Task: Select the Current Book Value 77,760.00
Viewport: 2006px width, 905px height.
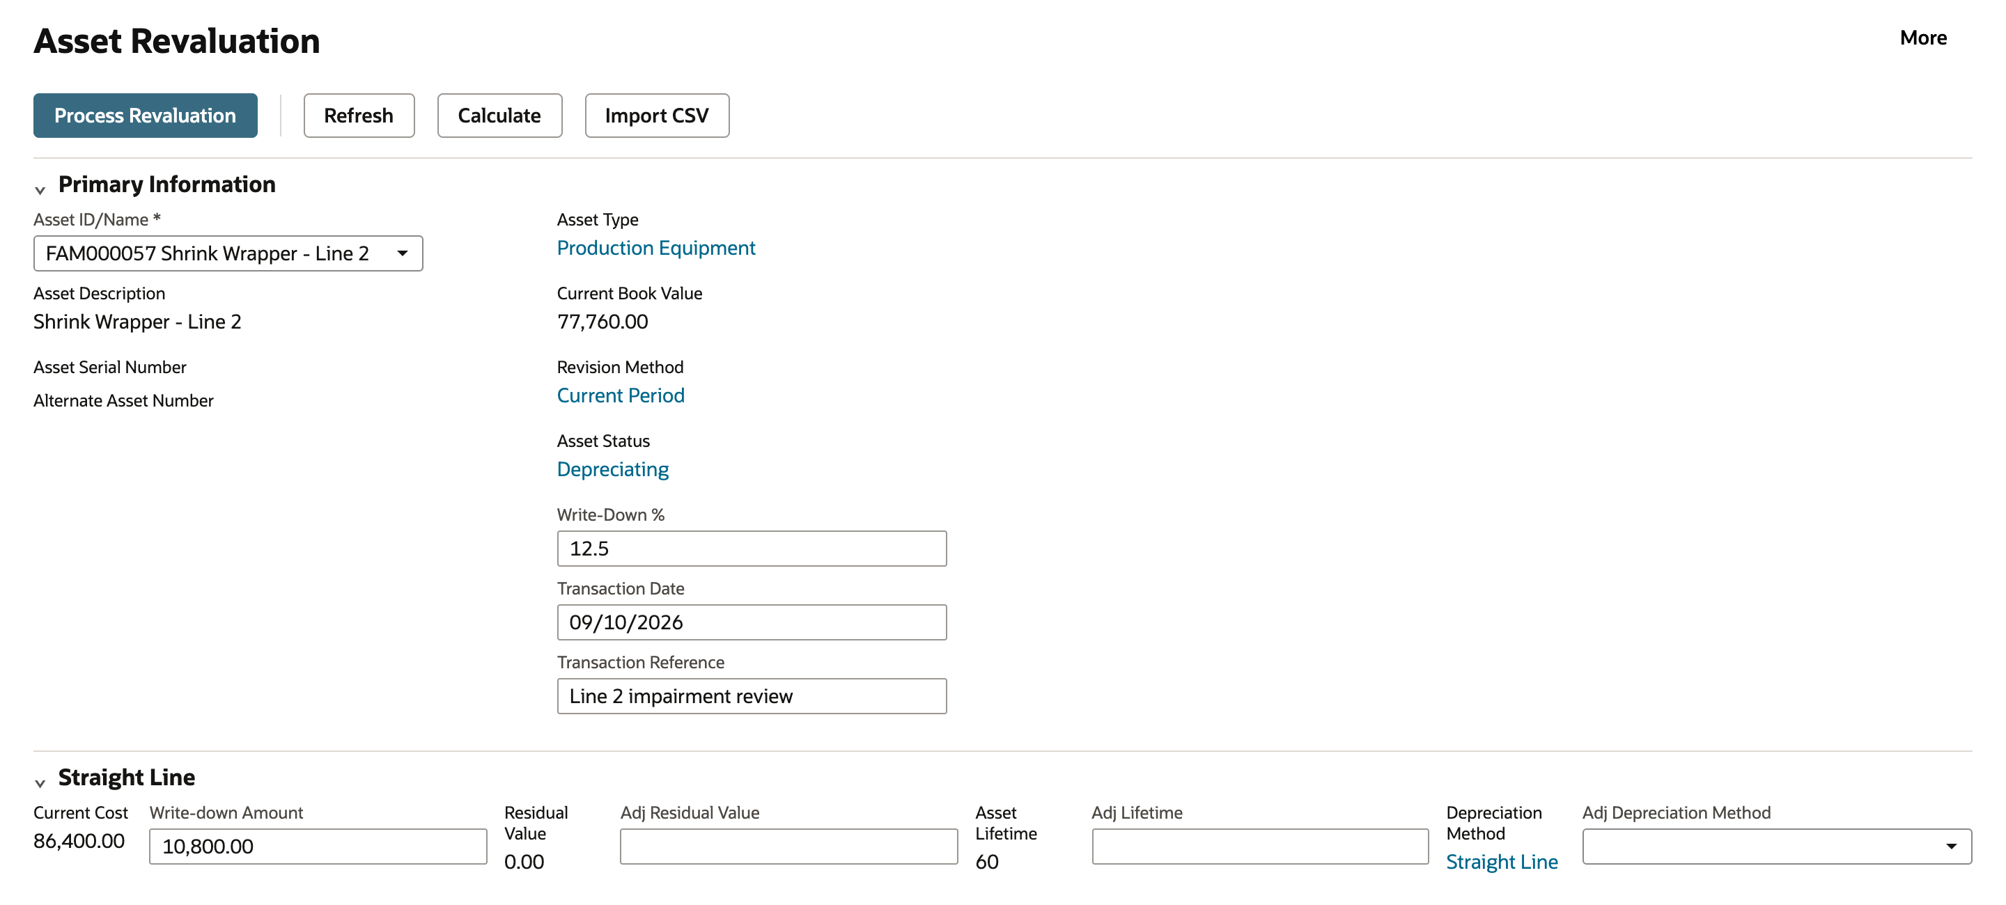Action: [x=602, y=322]
